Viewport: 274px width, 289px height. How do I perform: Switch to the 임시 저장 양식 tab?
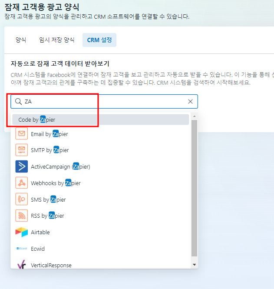tap(57, 40)
